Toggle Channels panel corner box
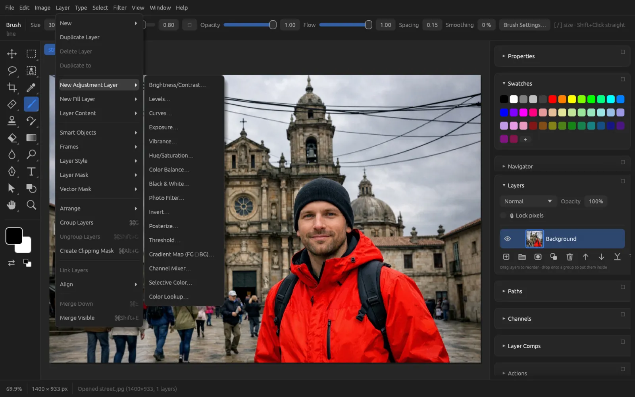Image resolution: width=635 pixels, height=397 pixels. [623, 314]
